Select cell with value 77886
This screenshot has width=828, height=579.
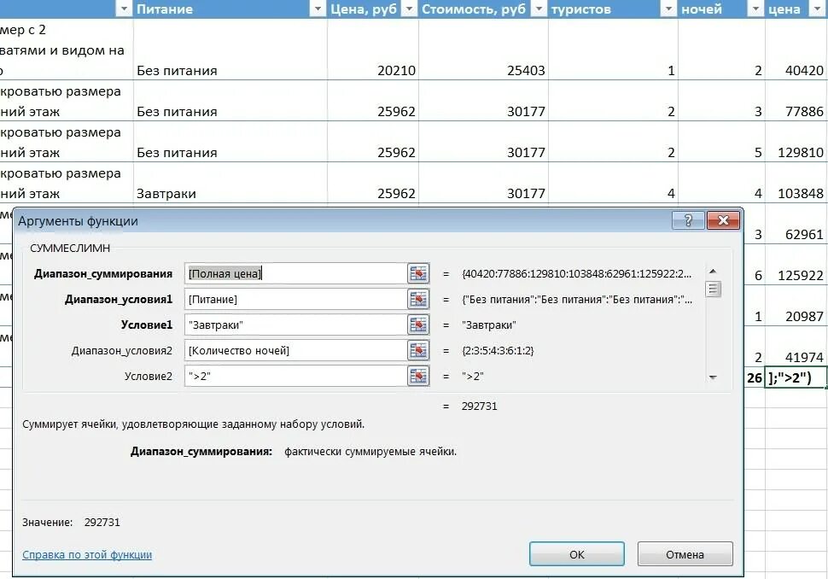[x=796, y=101]
